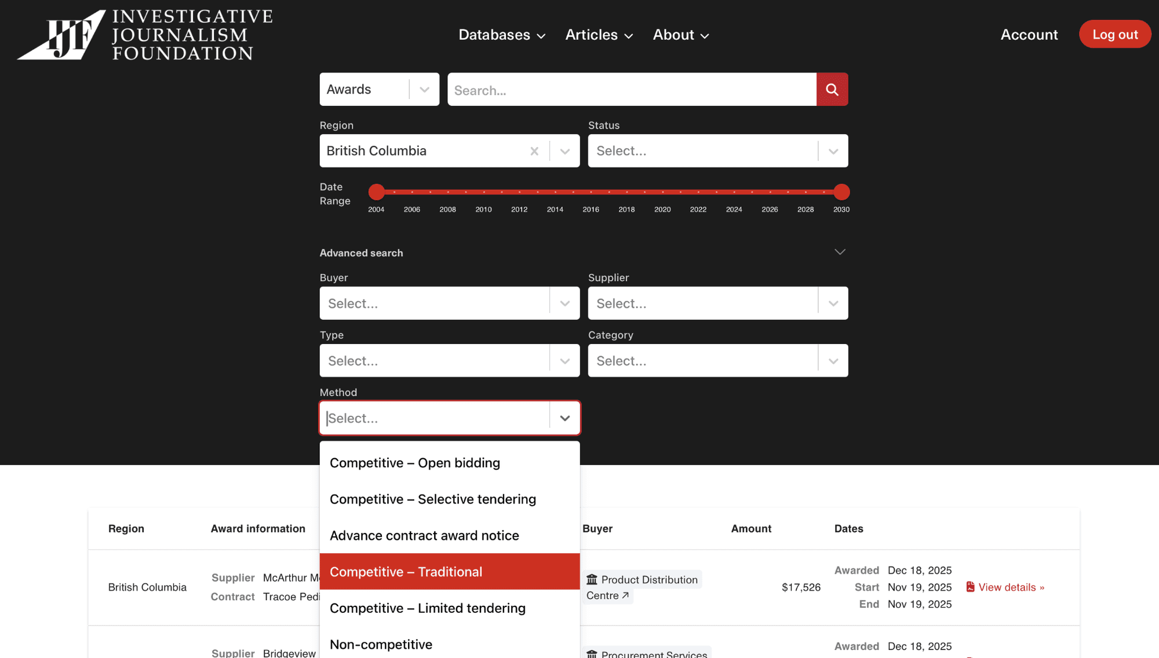Click the date range start handle at 2004

[377, 192]
